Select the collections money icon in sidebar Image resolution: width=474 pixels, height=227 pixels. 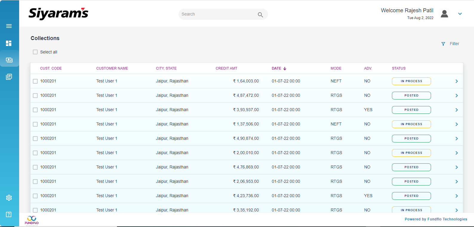click(x=9, y=60)
